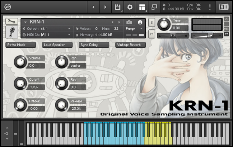Shift keyboard octave down arrow
The width and height of the screenshot is (233, 147).
[7, 139]
